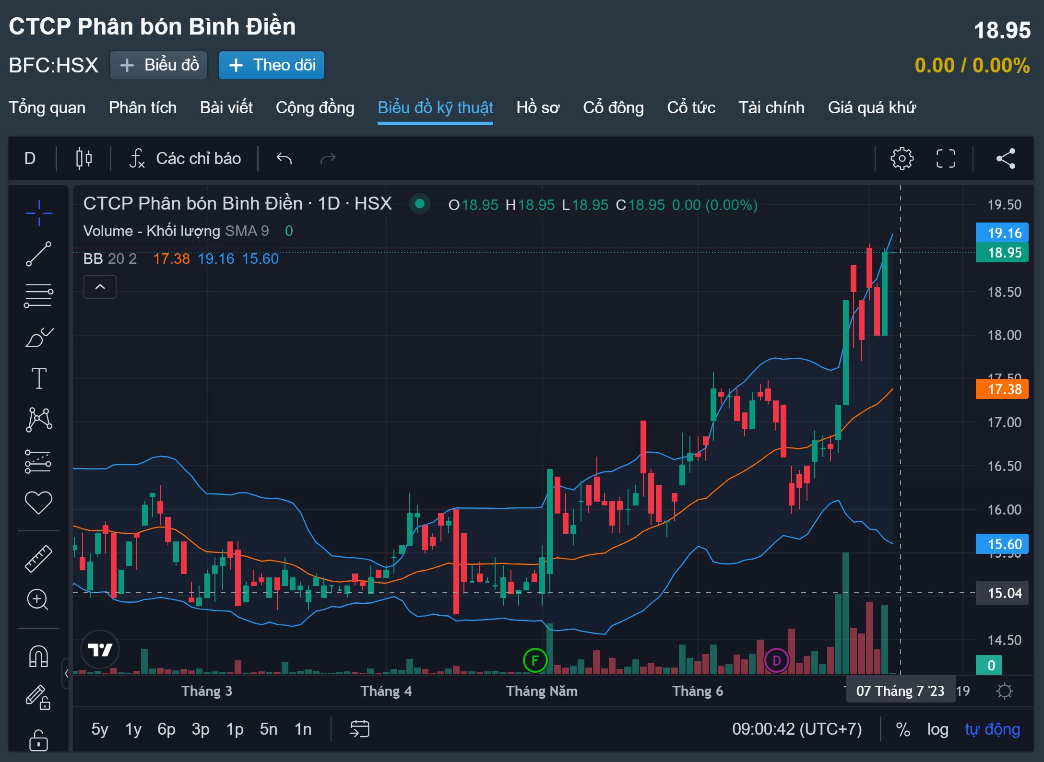Set chart range to 3p
The image size is (1044, 762).
(x=201, y=729)
